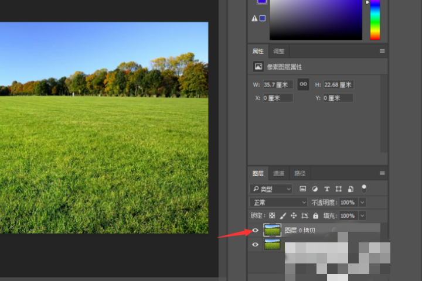
Task: Lock position move icon
Action: pyautogui.click(x=294, y=215)
